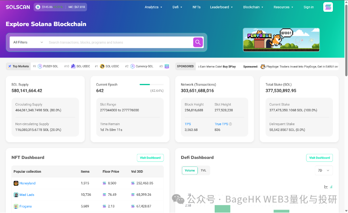Image resolution: width=348 pixels, height=213 pixels.
Task: Click the Currency-SOL market link
Action: tap(145, 66)
